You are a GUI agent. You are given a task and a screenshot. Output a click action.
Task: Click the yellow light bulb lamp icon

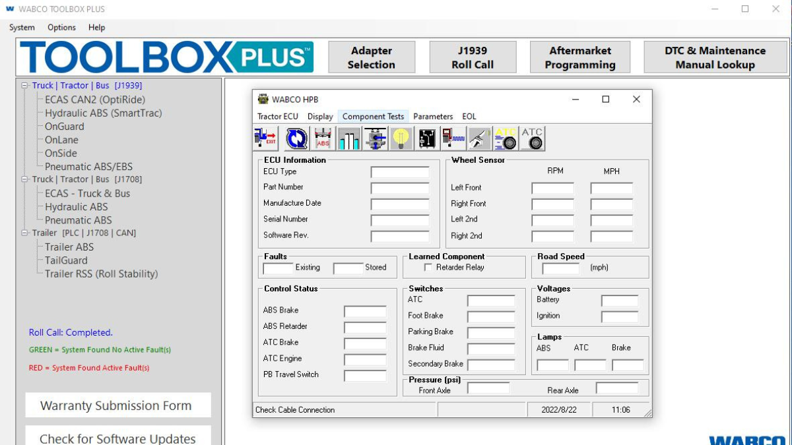click(x=401, y=138)
